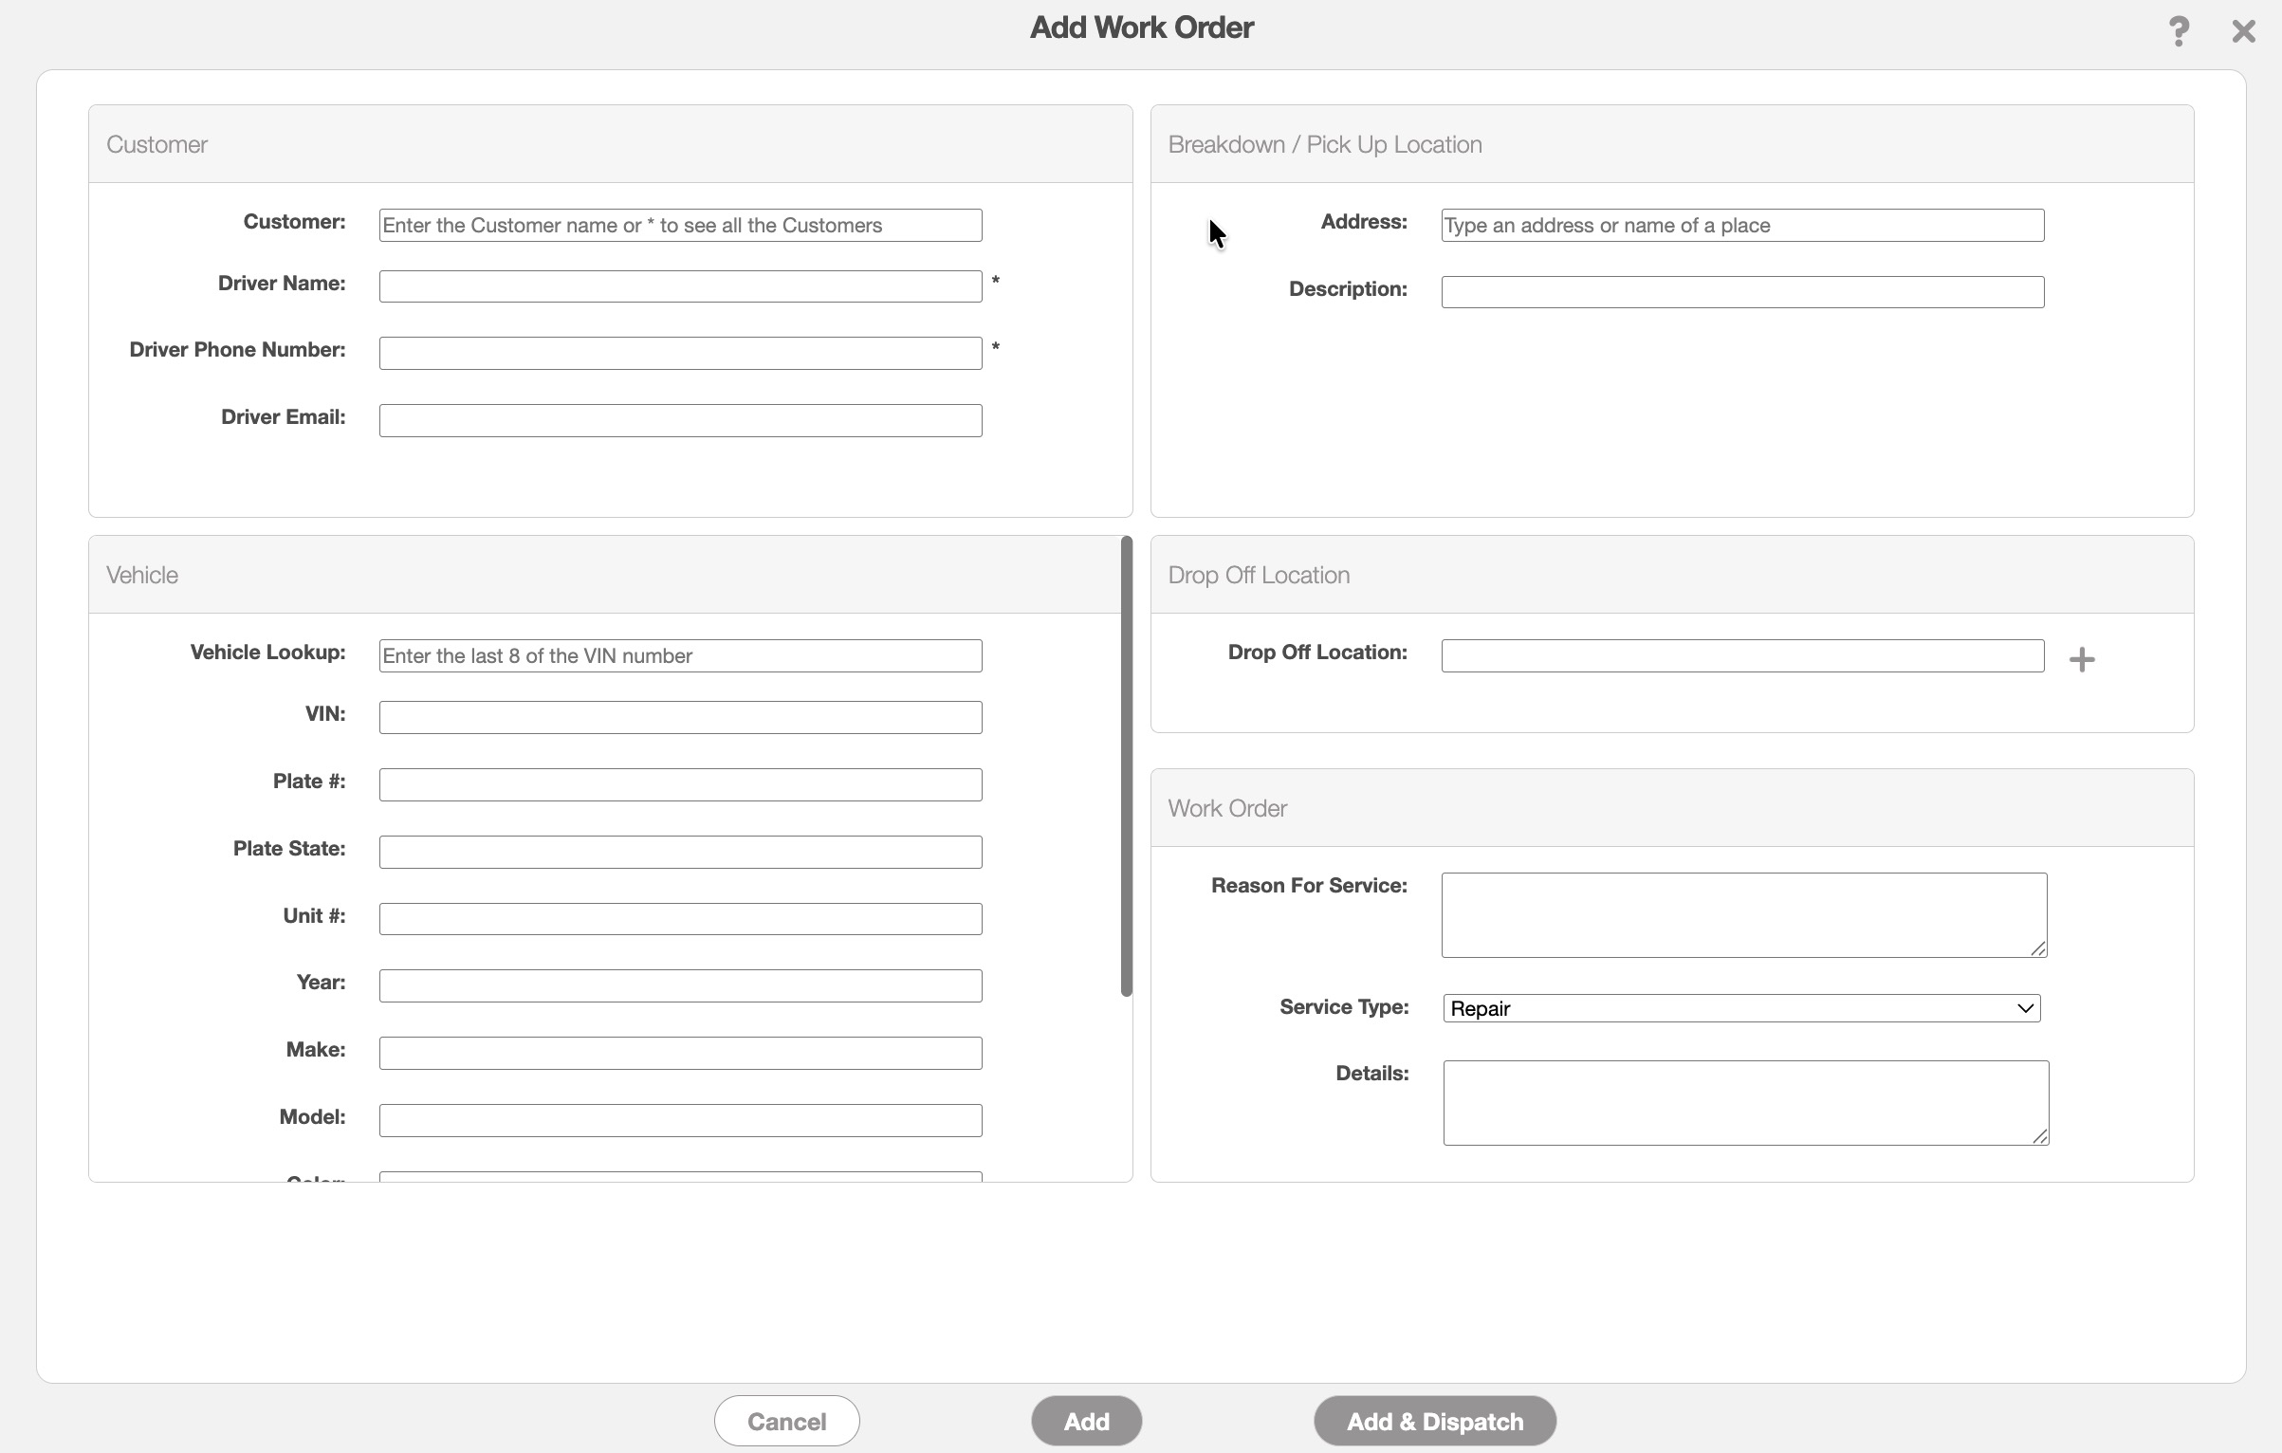This screenshot has height=1453, width=2282.
Task: Click the Driver Name input field
Action: [x=680, y=286]
